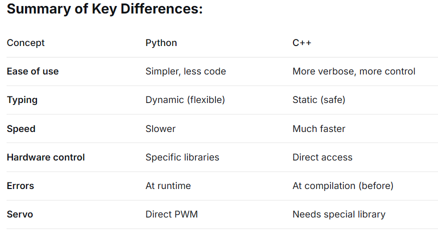Click the "Direct PWM" cell

coord(171,214)
